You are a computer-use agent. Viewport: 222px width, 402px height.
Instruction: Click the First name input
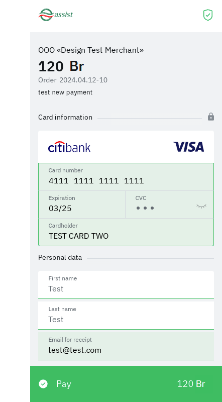point(126,285)
